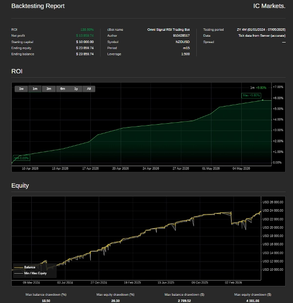Select the 1m range button
The image size is (293, 303).
click(35, 89)
